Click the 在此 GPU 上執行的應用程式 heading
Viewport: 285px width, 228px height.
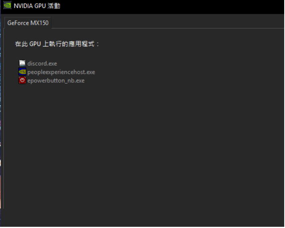click(57, 44)
